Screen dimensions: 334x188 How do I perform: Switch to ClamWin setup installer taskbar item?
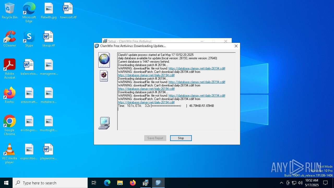coord(146,183)
